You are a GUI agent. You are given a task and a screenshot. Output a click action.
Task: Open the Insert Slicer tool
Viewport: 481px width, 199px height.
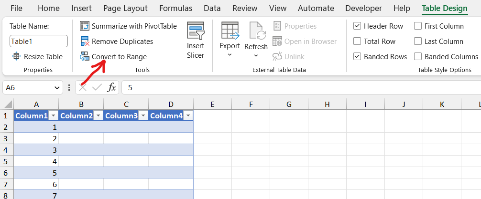(196, 41)
